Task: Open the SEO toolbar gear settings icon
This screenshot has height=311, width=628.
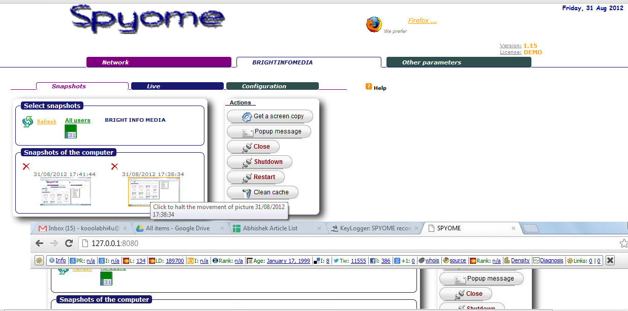Action: tap(39, 260)
